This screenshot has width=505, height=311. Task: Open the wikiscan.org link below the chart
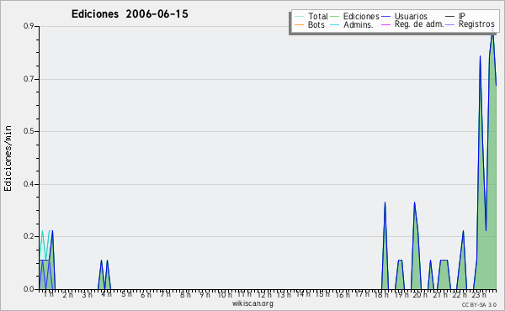(252, 303)
